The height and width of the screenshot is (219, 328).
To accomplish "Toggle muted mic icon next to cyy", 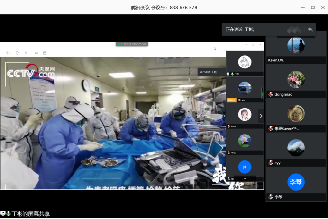I will [271, 163].
